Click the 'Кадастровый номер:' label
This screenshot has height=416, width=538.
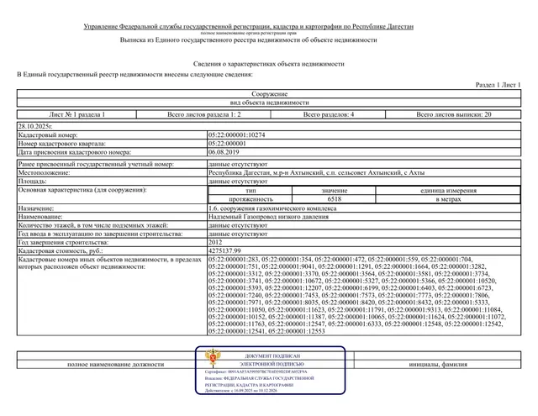(48, 135)
